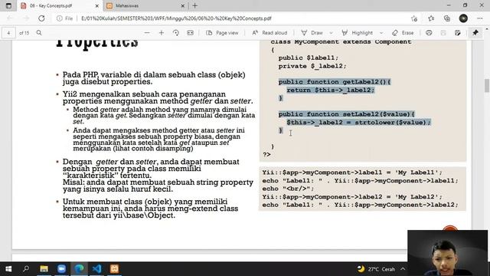
Task: Open File Explorer from taskbar
Action: pos(44,269)
